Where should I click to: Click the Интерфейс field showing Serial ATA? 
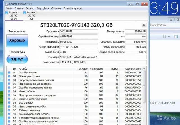click(78, 42)
